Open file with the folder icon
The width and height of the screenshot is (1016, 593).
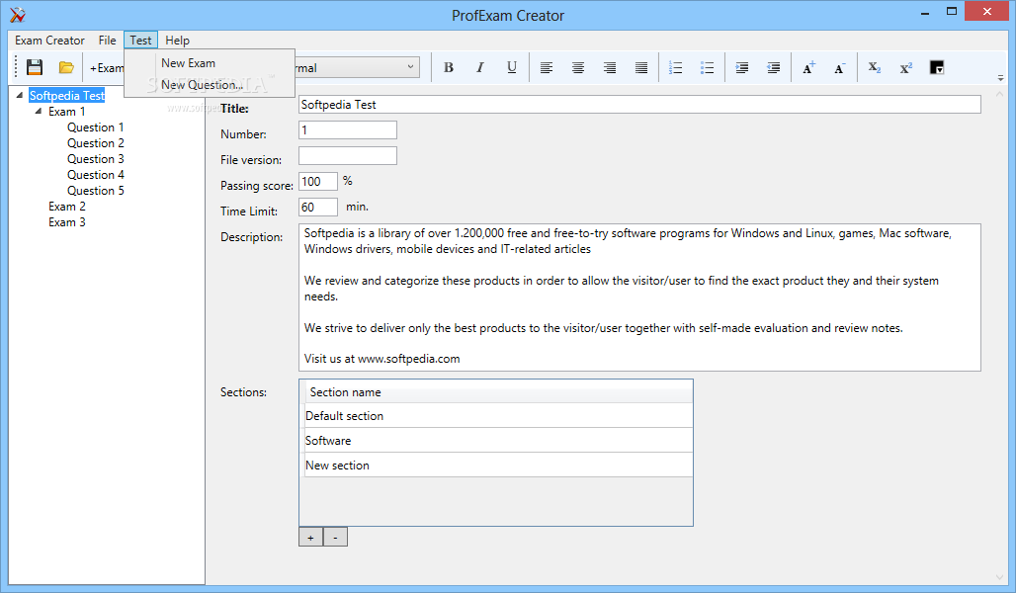tap(66, 67)
